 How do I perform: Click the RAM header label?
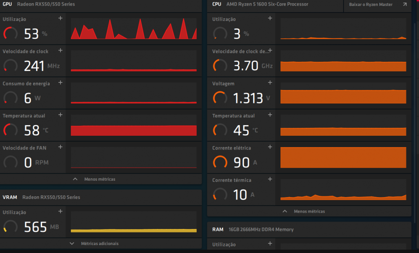tap(218, 229)
